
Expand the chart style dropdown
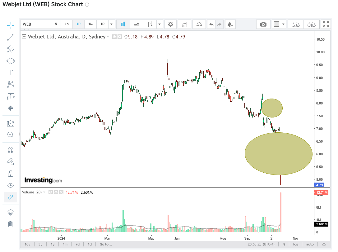160,24
